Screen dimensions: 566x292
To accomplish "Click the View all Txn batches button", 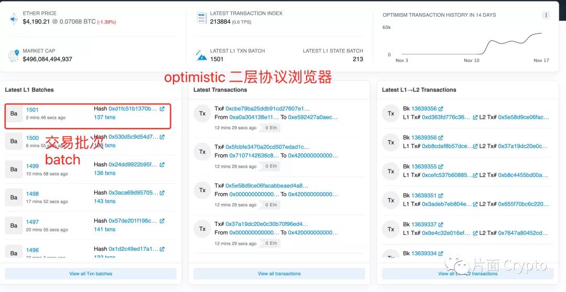I will pos(91,274).
